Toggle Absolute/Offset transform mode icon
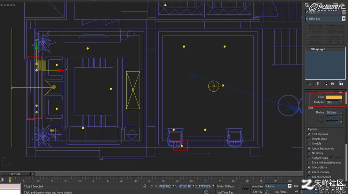 [x=151, y=186]
